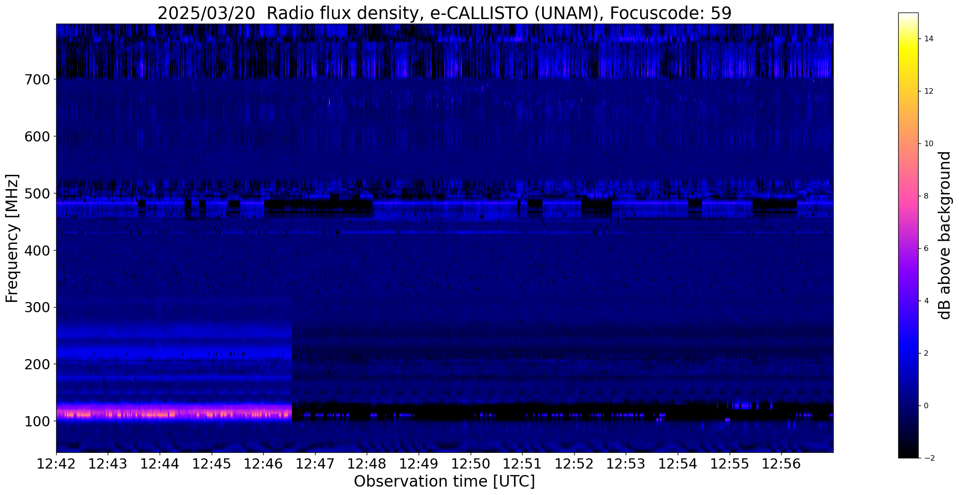Image resolution: width=959 pixels, height=495 pixels.
Task: Click the yellow region of the colorbar
Action: click(908, 51)
